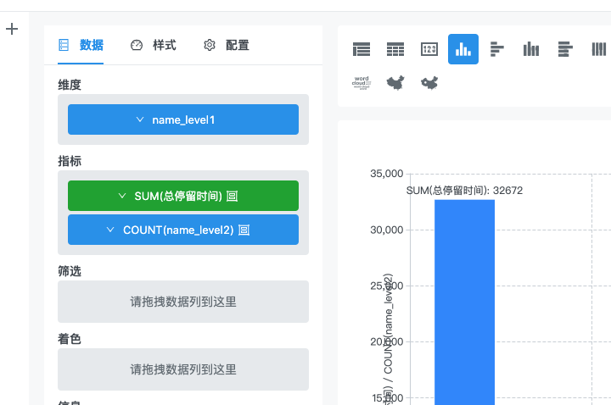
Task: Select the grid table chart type icon
Action: 395,49
